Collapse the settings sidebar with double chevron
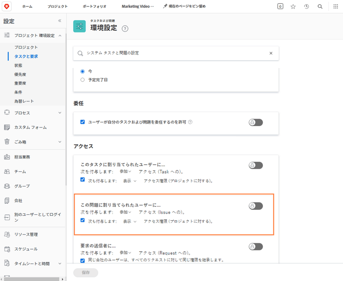Image resolution: width=343 pixels, height=281 pixels. 60,21
